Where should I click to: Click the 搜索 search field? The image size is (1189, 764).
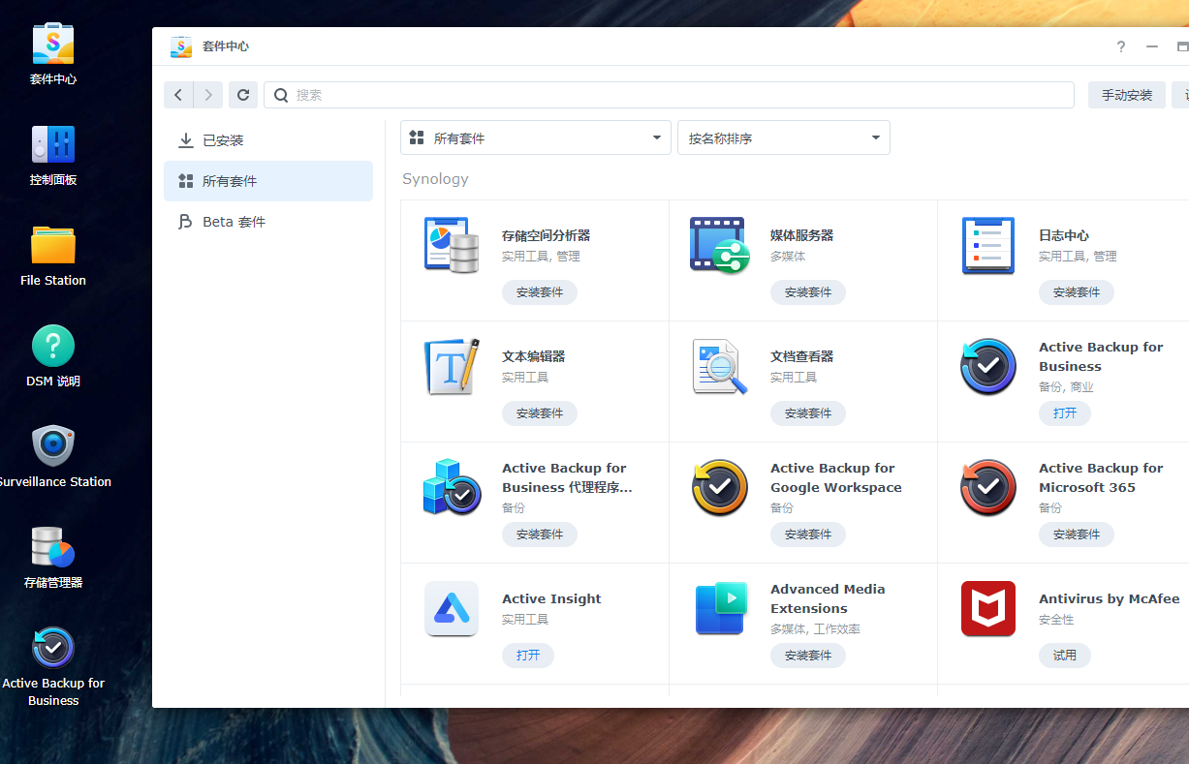669,95
